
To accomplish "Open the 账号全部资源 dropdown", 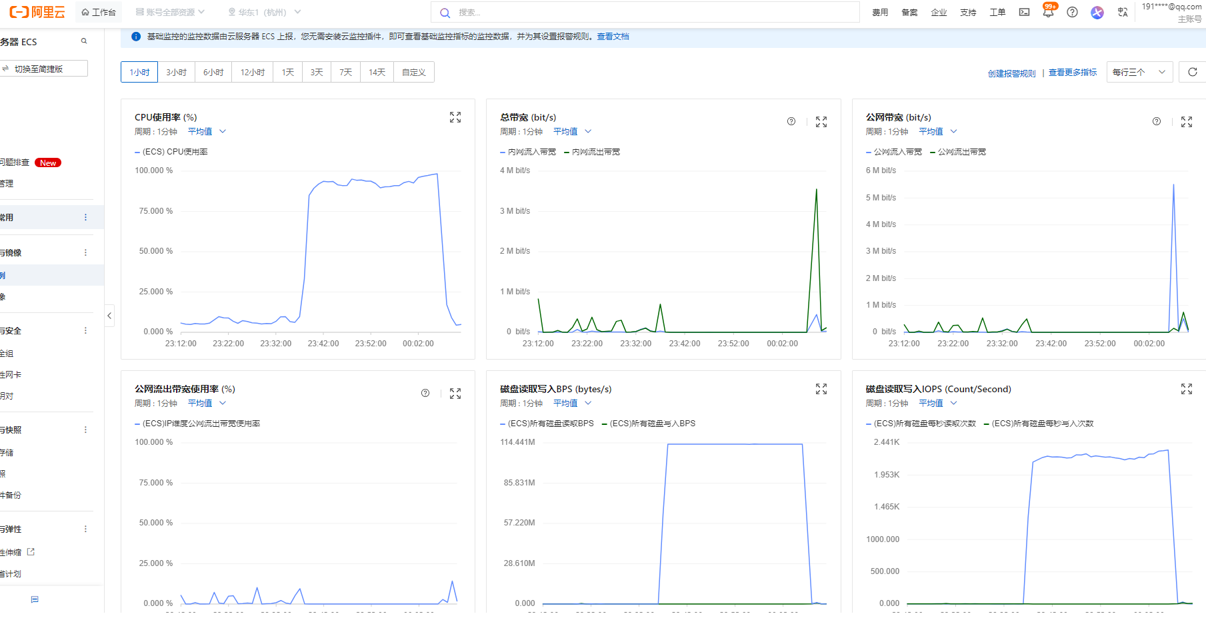I will tap(170, 12).
